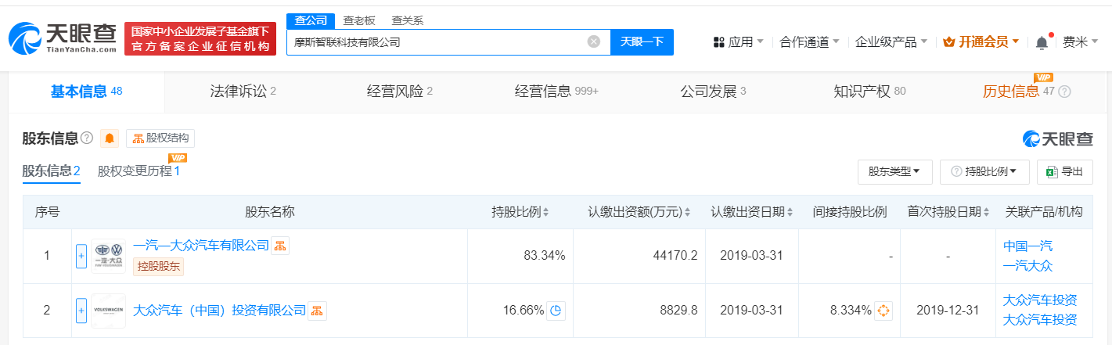Open the 一汽—大众汽车有限公司 link
This screenshot has height=345, width=1112.
pos(201,246)
